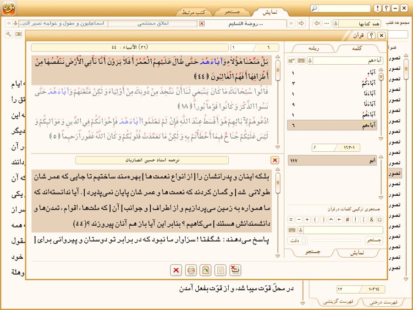Open document tabs list dropdown arrow

coord(16,23)
